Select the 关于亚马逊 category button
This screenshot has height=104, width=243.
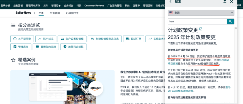click(x=22, y=39)
